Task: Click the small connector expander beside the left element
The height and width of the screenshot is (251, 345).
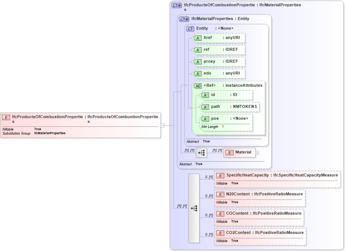Action: coord(163,125)
